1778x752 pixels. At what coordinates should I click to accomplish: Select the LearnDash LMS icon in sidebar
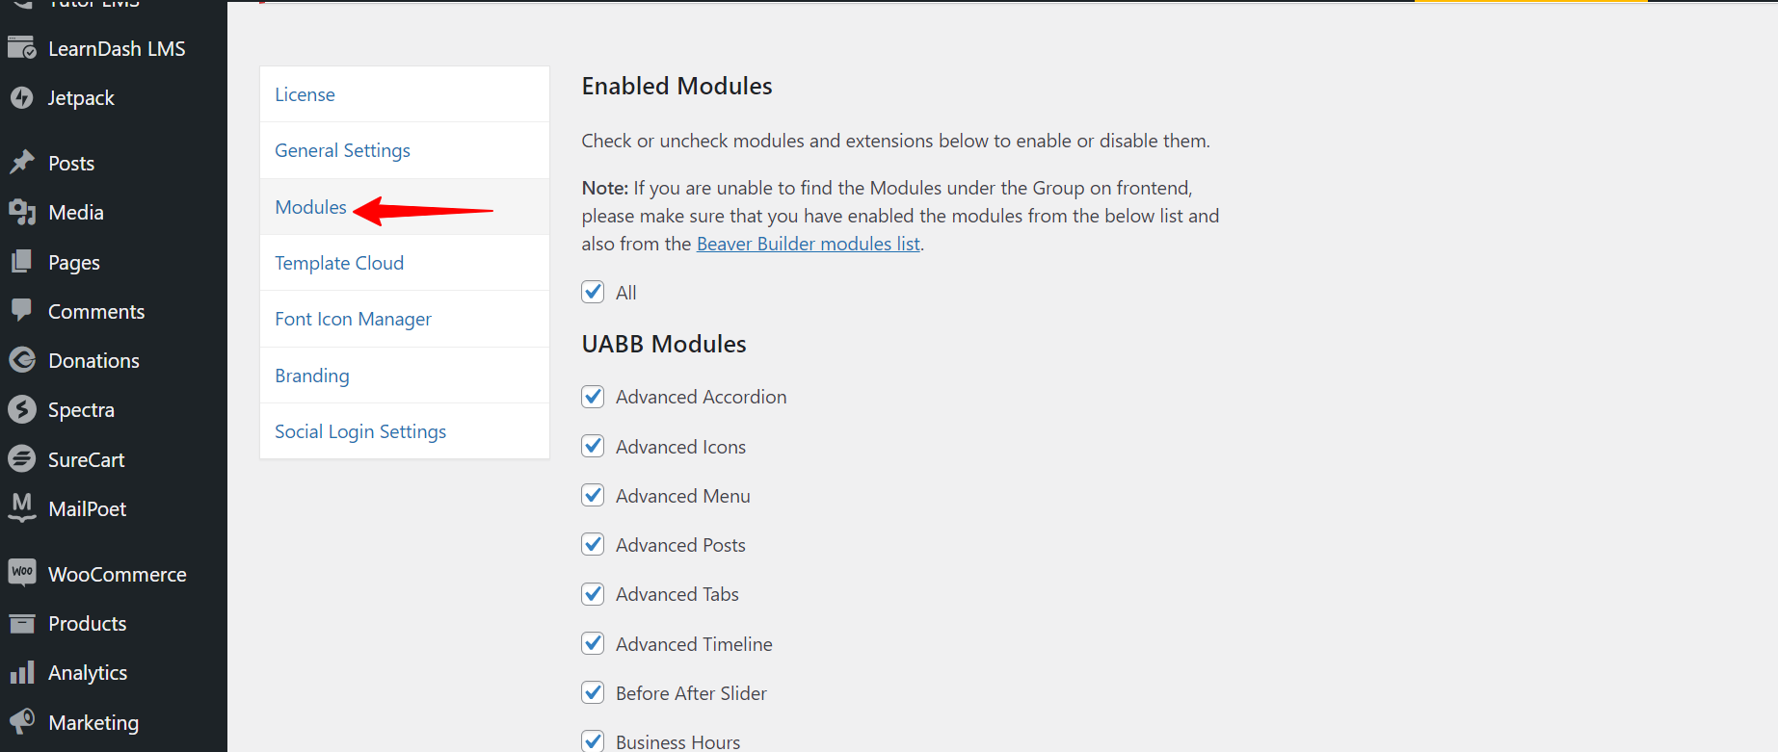21,47
